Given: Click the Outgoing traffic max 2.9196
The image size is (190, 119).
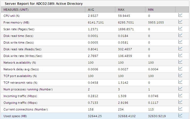Looking at the screenshot, I should pos(123,103).
